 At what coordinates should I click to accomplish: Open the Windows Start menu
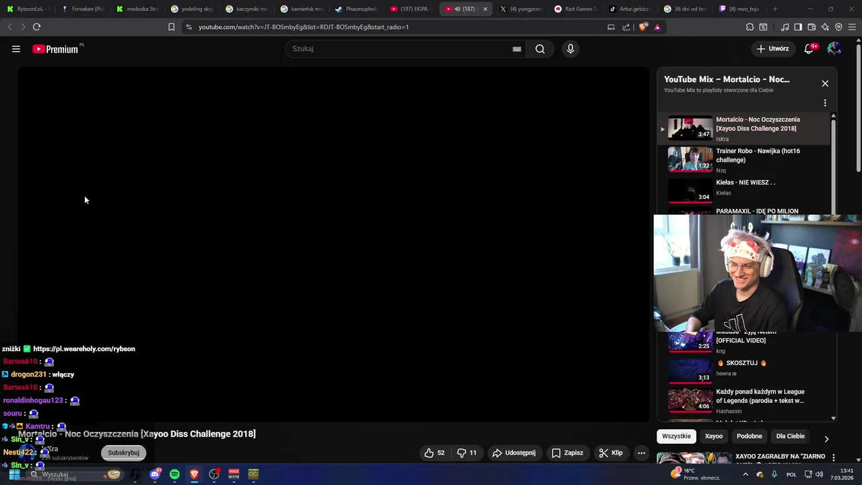[13, 474]
